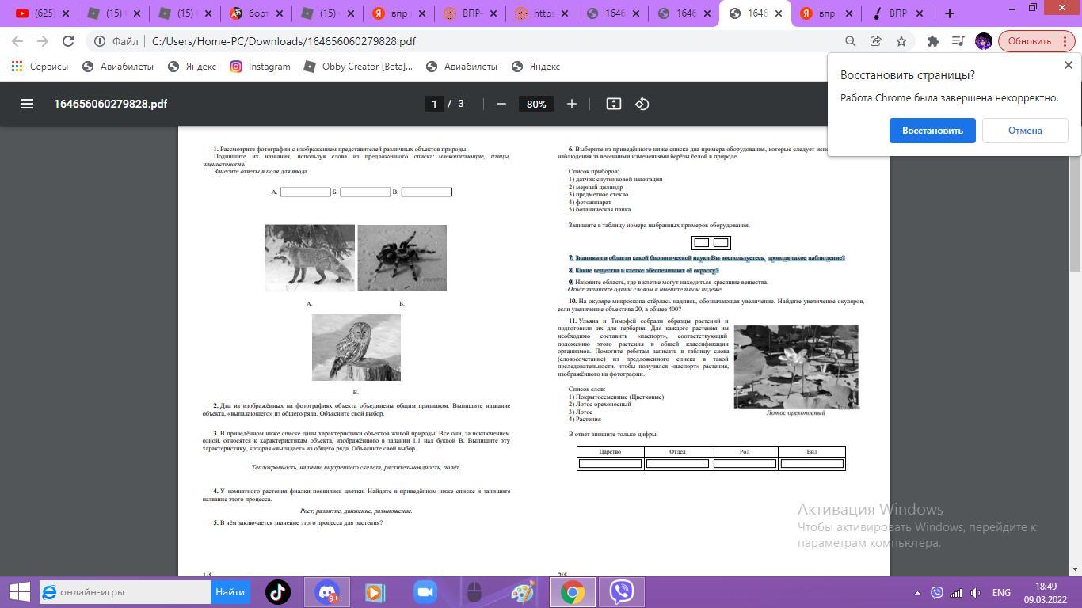Image resolution: width=1082 pixels, height=608 pixels.
Task: Go back to the previous page
Action: point(17,41)
